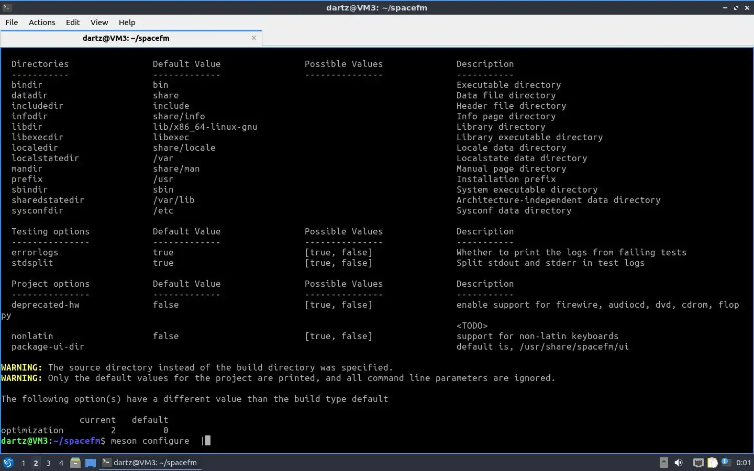754x471 pixels.
Task: Click the 'datadir' option name
Action: [29, 95]
